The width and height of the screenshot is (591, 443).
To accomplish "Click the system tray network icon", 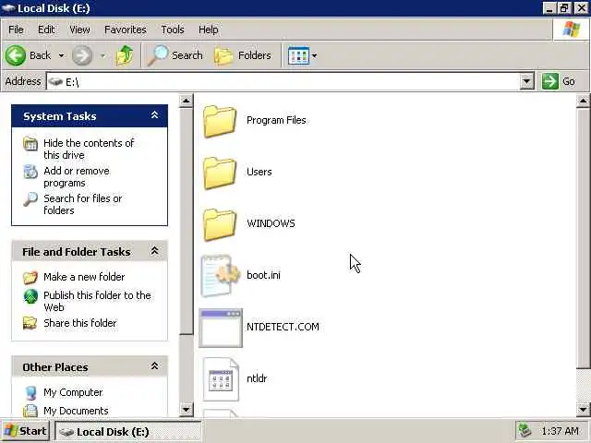I will pyautogui.click(x=525, y=430).
